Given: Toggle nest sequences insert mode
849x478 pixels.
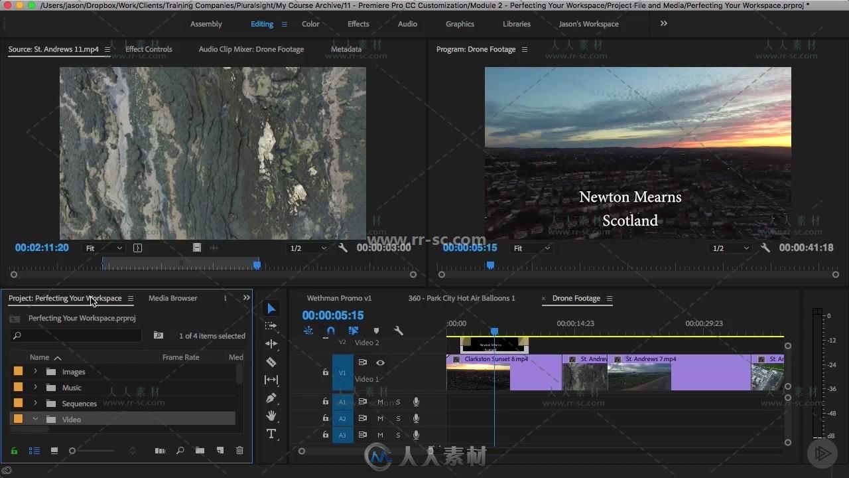Looking at the screenshot, I should click(x=308, y=331).
